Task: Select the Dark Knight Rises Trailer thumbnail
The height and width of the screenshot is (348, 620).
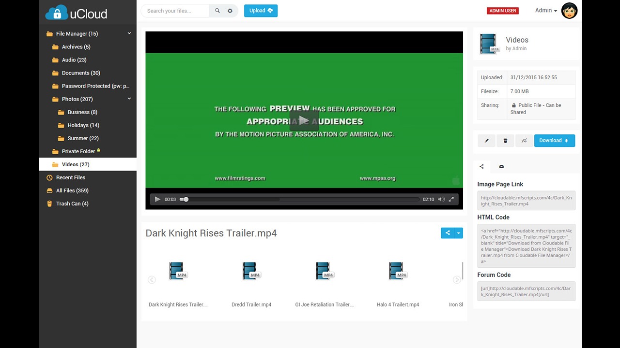Action: (x=178, y=271)
